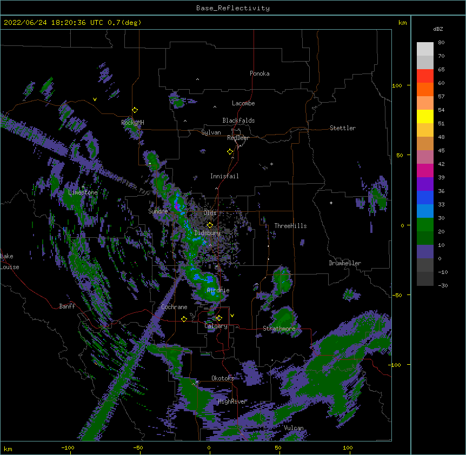Select the blue swatch between 36 and 33
The height and width of the screenshot is (455, 466).
click(x=425, y=197)
